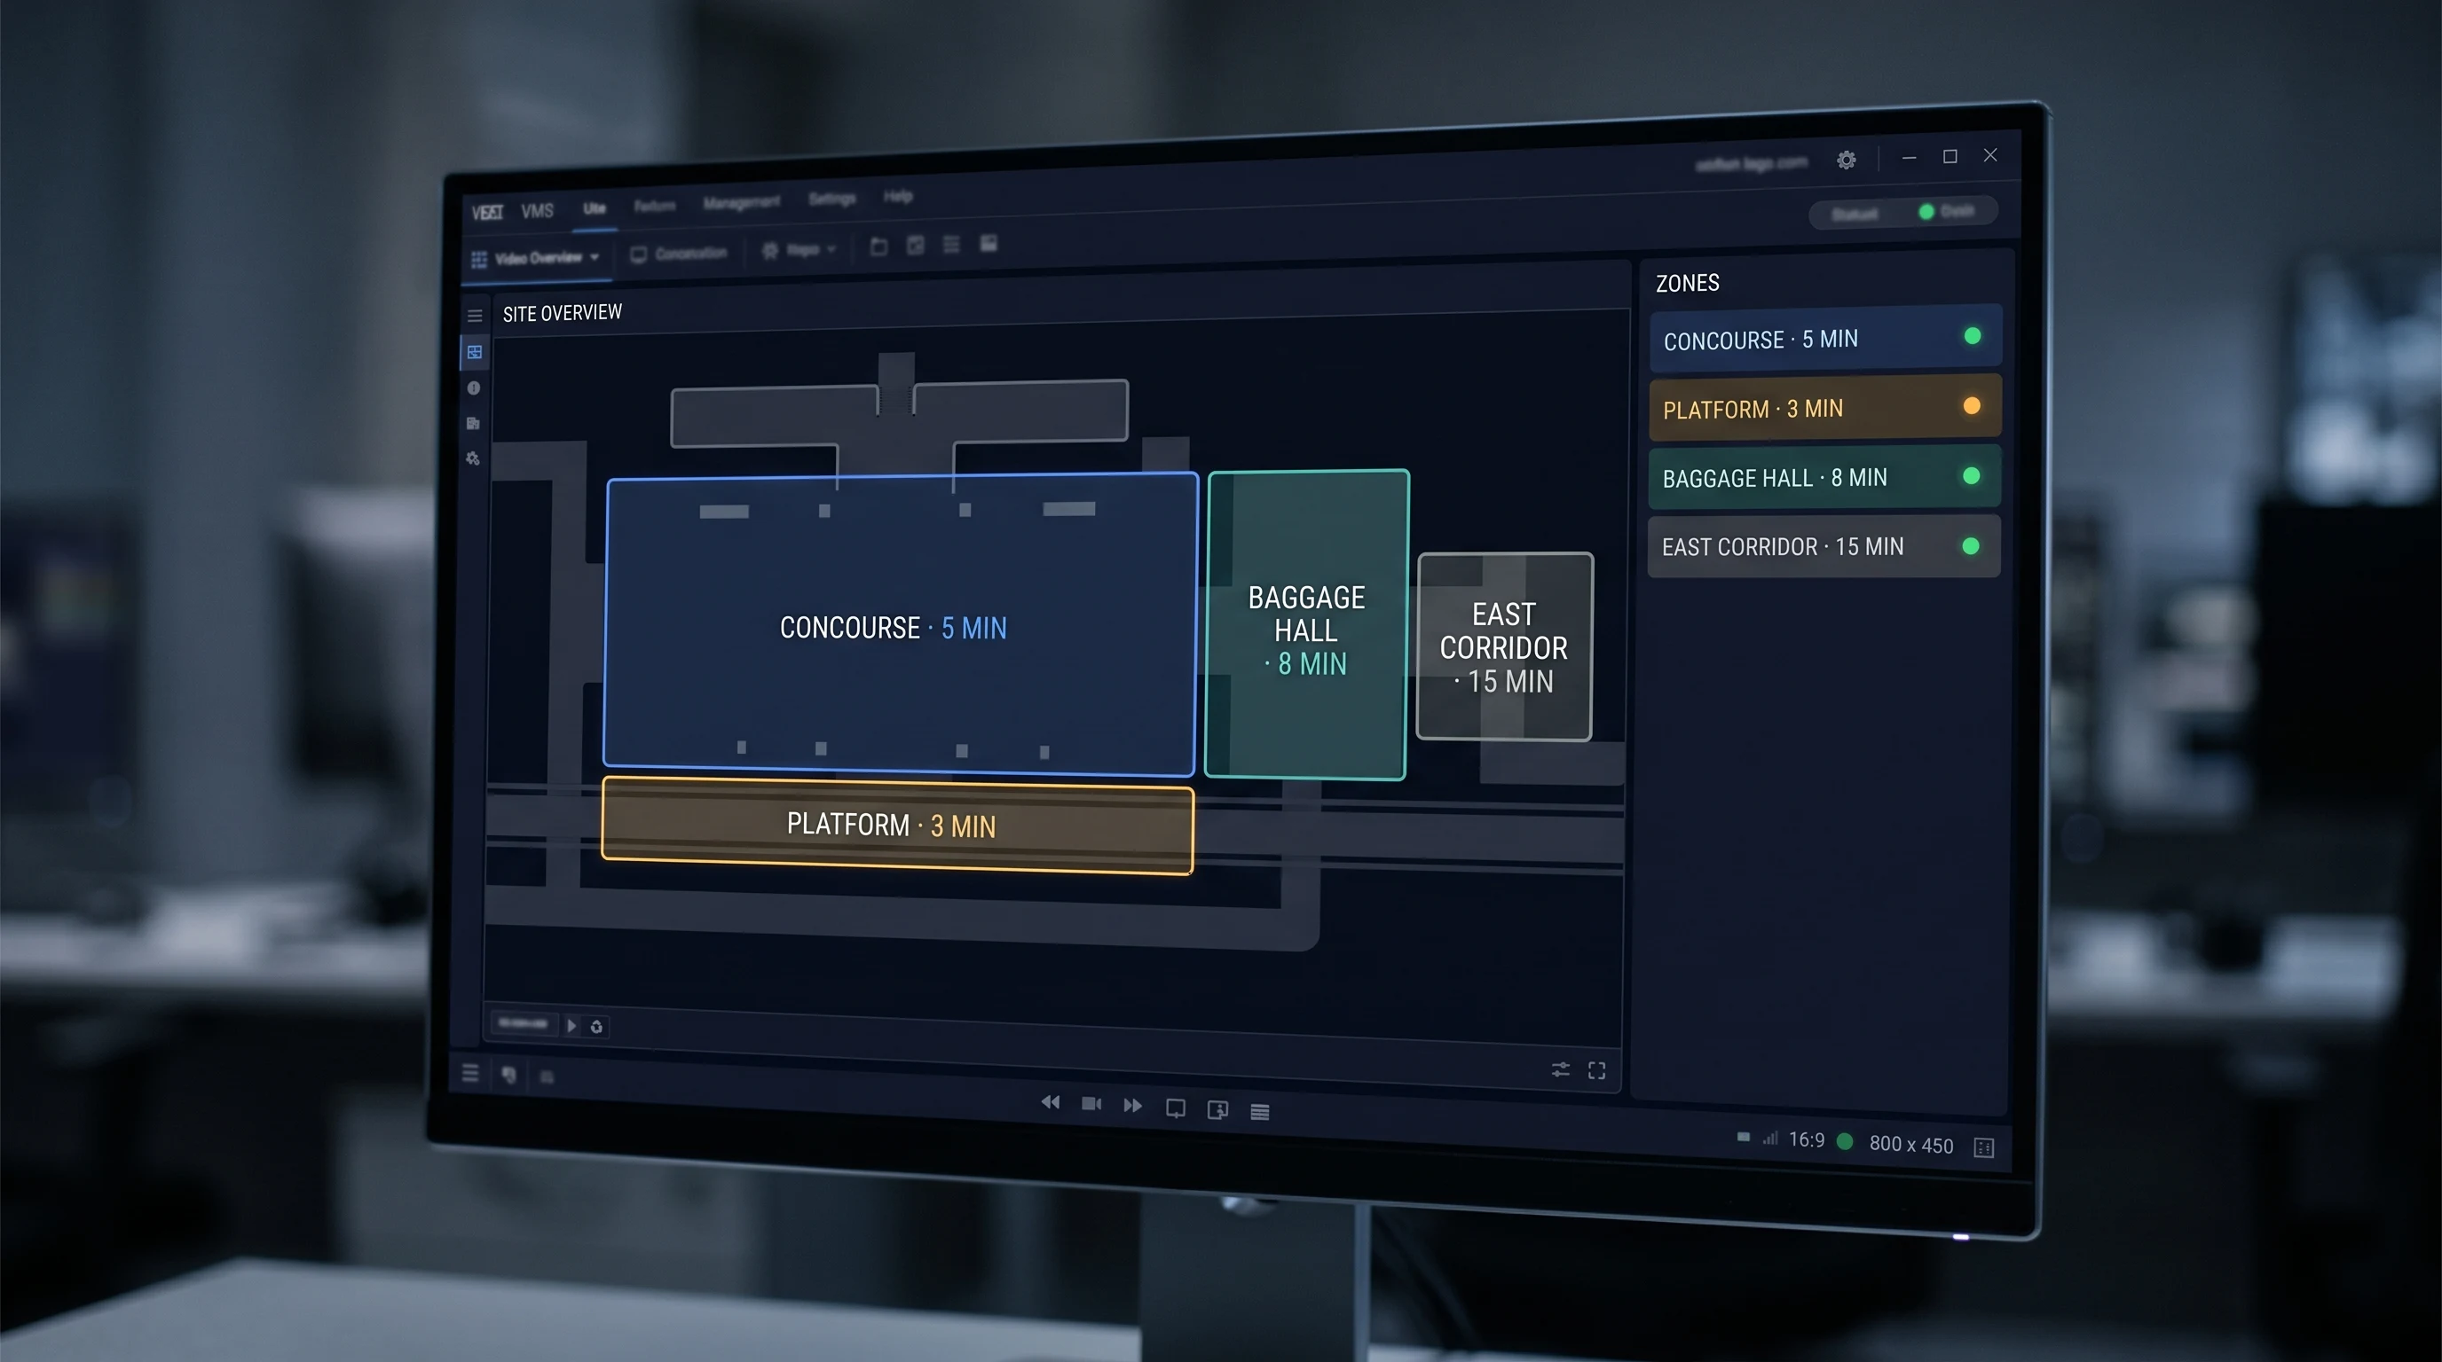Image resolution: width=2442 pixels, height=1362 pixels.
Task: Toggle the hamburger menu above sidebar
Action: (475, 317)
